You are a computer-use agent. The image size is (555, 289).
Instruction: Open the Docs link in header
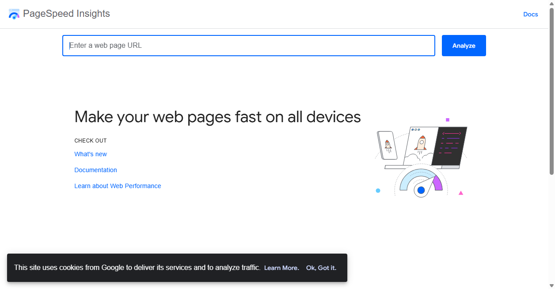click(x=531, y=14)
